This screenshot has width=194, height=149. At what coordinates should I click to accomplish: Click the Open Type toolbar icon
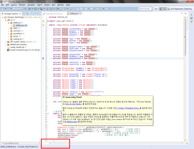click(x=57, y=9)
